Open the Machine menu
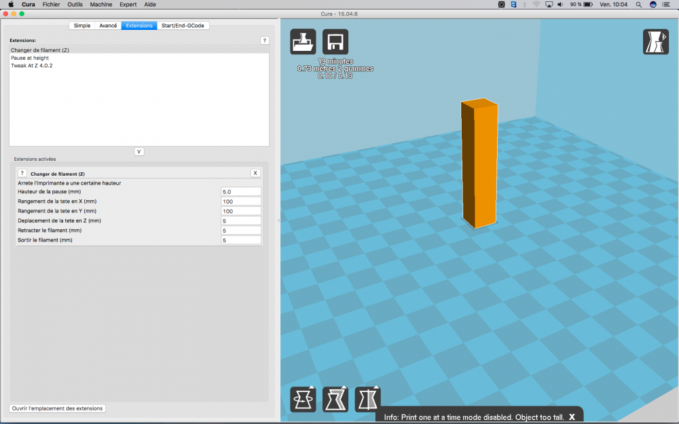679x424 pixels. [101, 4]
